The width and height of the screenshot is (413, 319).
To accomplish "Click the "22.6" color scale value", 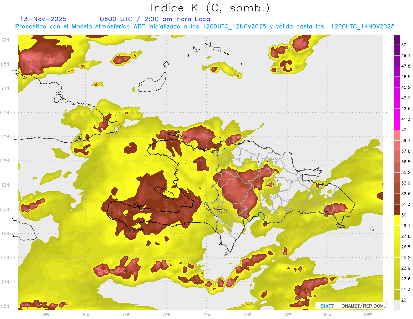I will pyautogui.click(x=406, y=279).
